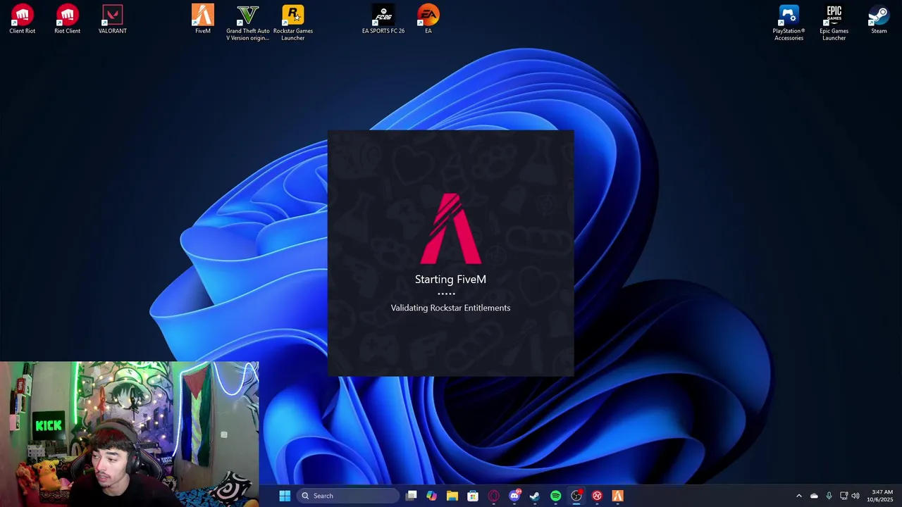Select the FiveM desktop icon

203,20
